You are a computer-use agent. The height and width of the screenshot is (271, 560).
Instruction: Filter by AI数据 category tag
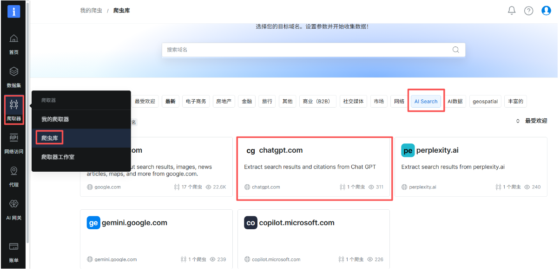455,101
